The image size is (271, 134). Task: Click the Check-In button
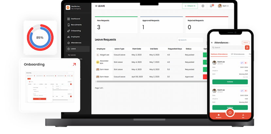coord(190,6)
